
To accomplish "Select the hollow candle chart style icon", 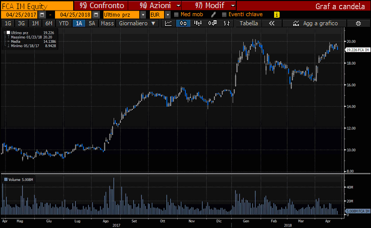I will pos(212,23).
